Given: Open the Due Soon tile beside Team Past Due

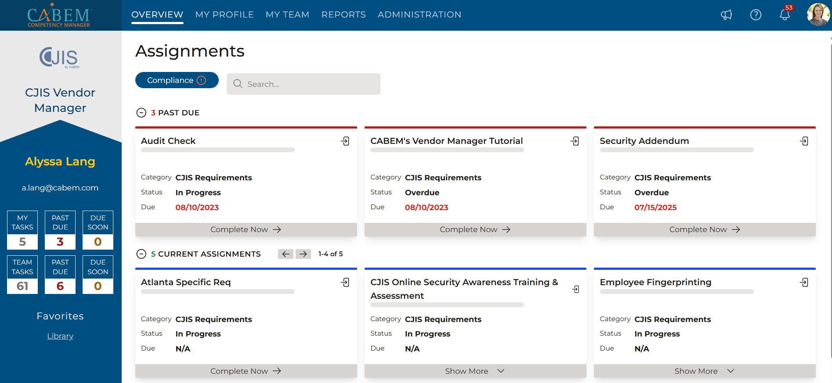Looking at the screenshot, I should 98,275.
